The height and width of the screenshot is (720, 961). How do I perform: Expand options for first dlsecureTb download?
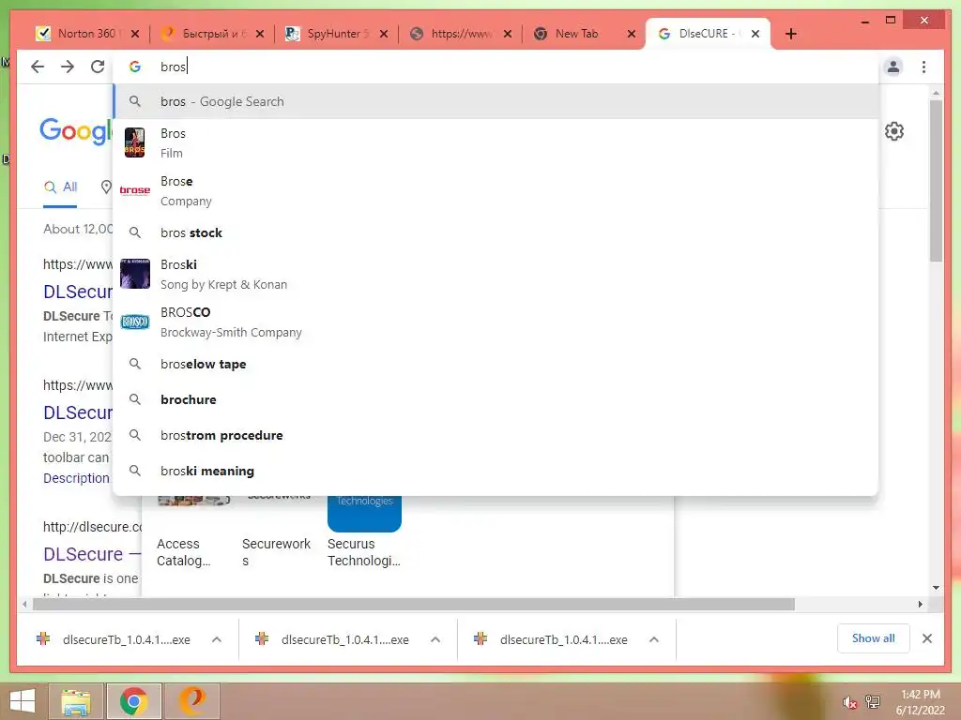217,639
